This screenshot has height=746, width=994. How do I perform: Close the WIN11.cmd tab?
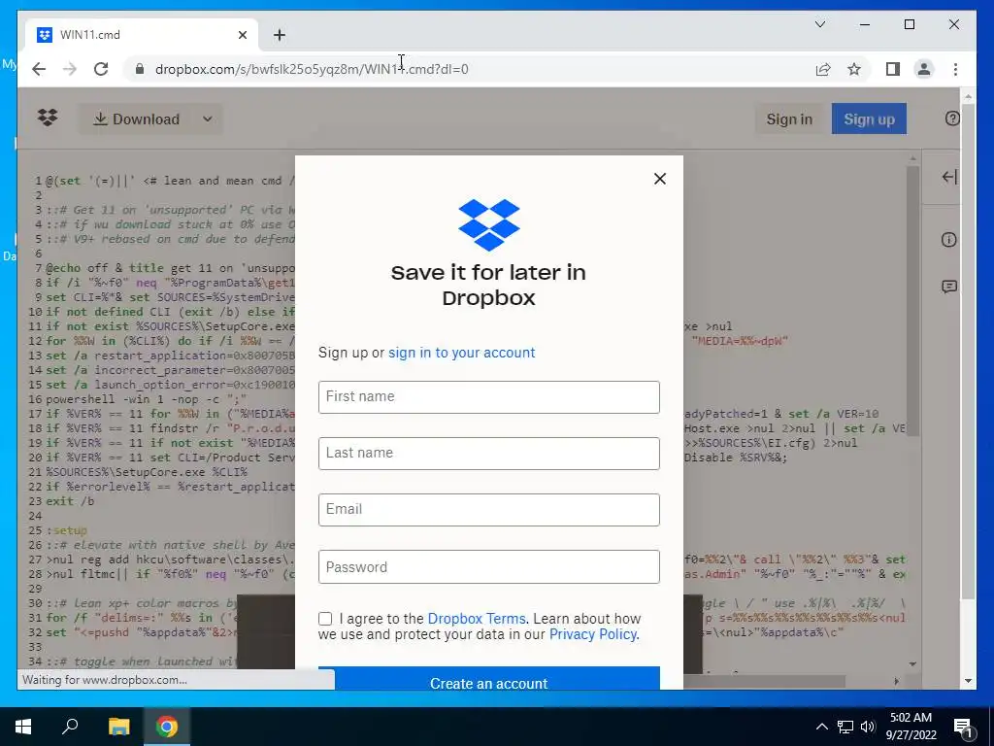click(242, 35)
